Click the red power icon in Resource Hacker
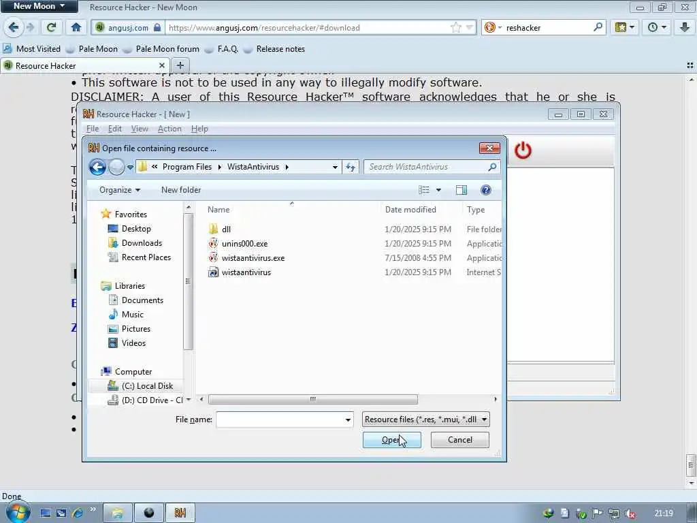 (523, 150)
